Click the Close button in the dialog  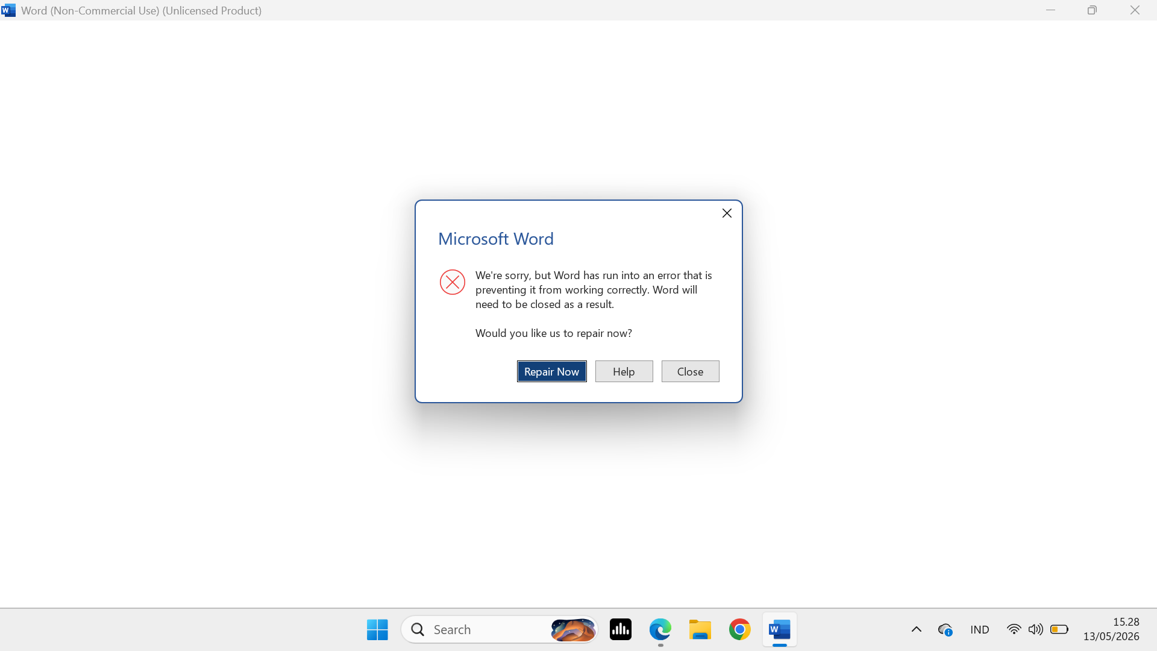(690, 371)
